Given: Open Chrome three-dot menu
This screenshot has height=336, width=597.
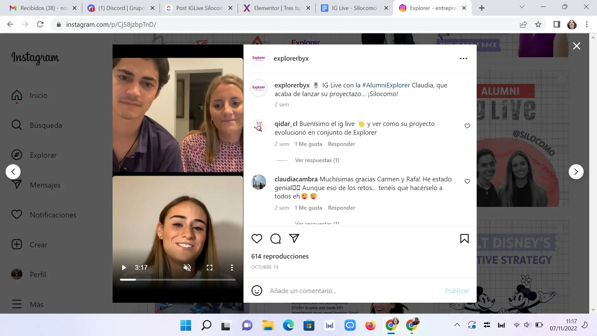Looking at the screenshot, I should [587, 24].
